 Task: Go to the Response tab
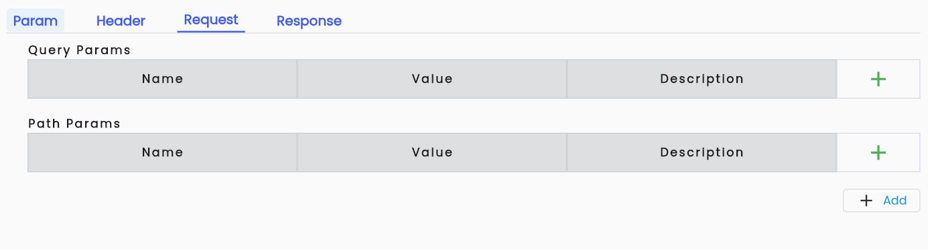pyautogui.click(x=309, y=21)
